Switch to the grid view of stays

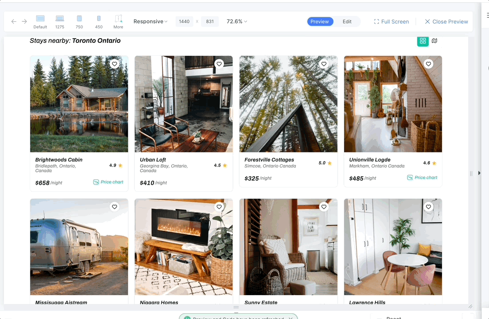[x=423, y=41]
